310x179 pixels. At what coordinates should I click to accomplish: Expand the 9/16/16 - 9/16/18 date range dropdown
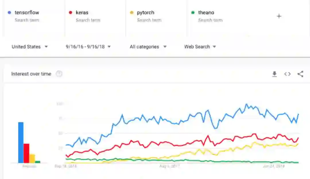pyautogui.click(x=88, y=47)
